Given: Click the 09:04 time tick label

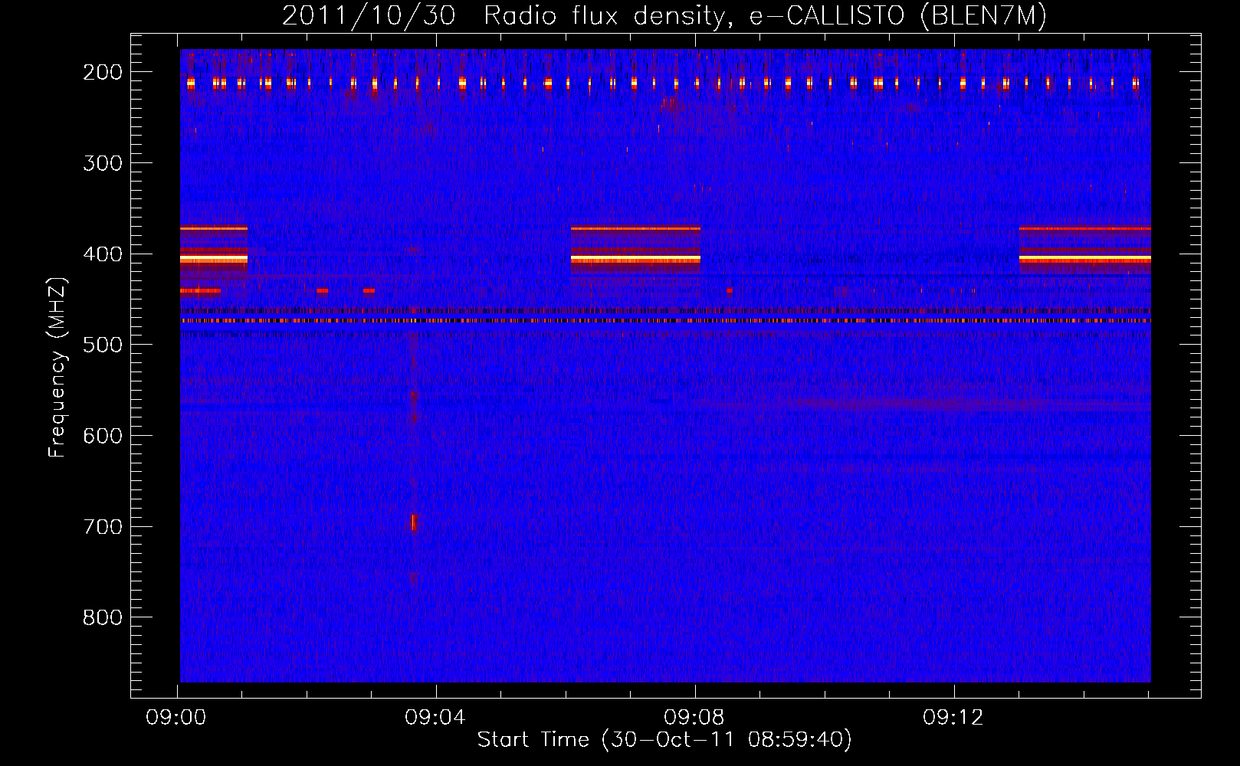Looking at the screenshot, I should click(x=436, y=718).
